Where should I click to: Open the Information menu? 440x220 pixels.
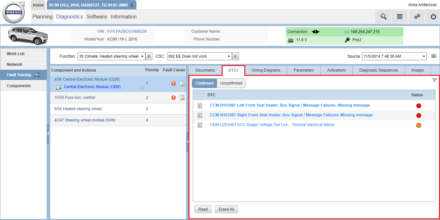[124, 17]
